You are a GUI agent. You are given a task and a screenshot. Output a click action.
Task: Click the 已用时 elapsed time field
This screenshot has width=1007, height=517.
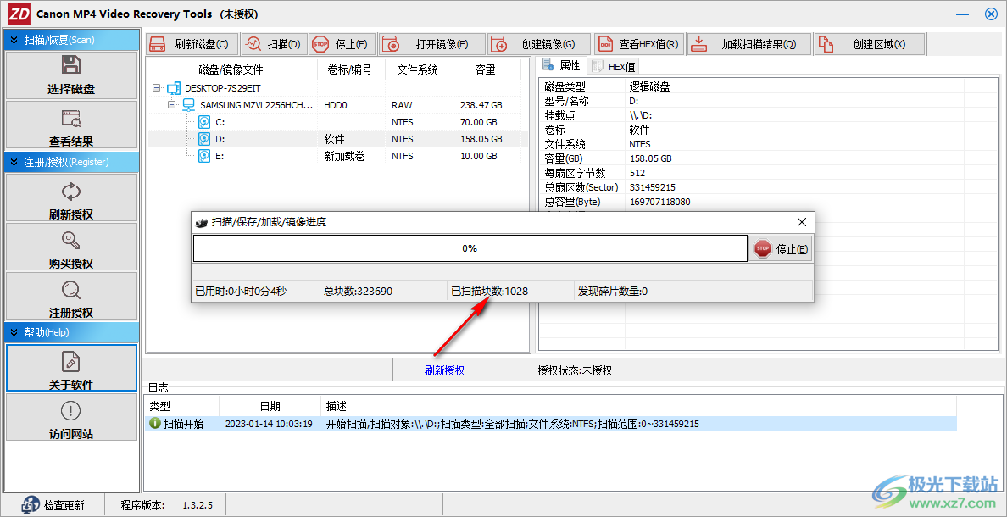pos(241,292)
